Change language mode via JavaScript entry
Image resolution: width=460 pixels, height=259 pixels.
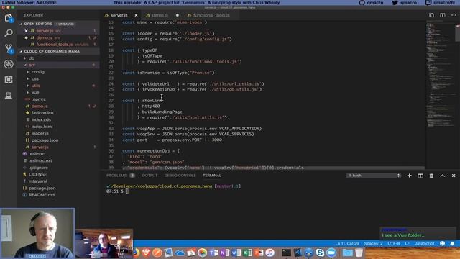424,243
